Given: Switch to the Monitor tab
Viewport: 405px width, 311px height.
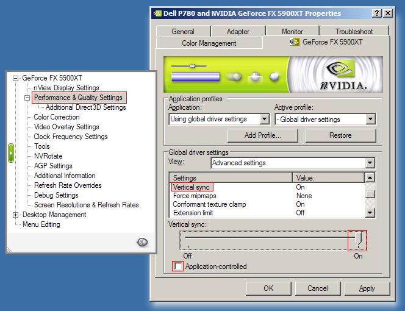Looking at the screenshot, I should coord(292,31).
